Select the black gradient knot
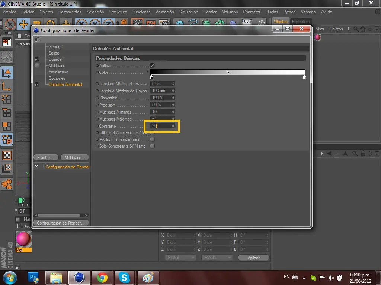This screenshot has height=285, width=381. coord(152,77)
